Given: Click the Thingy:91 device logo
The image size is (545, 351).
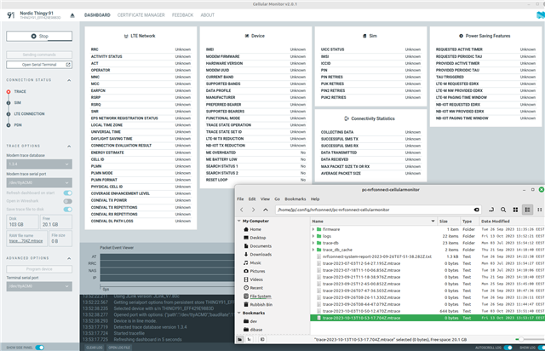Looking at the screenshot, I should pos(11,15).
